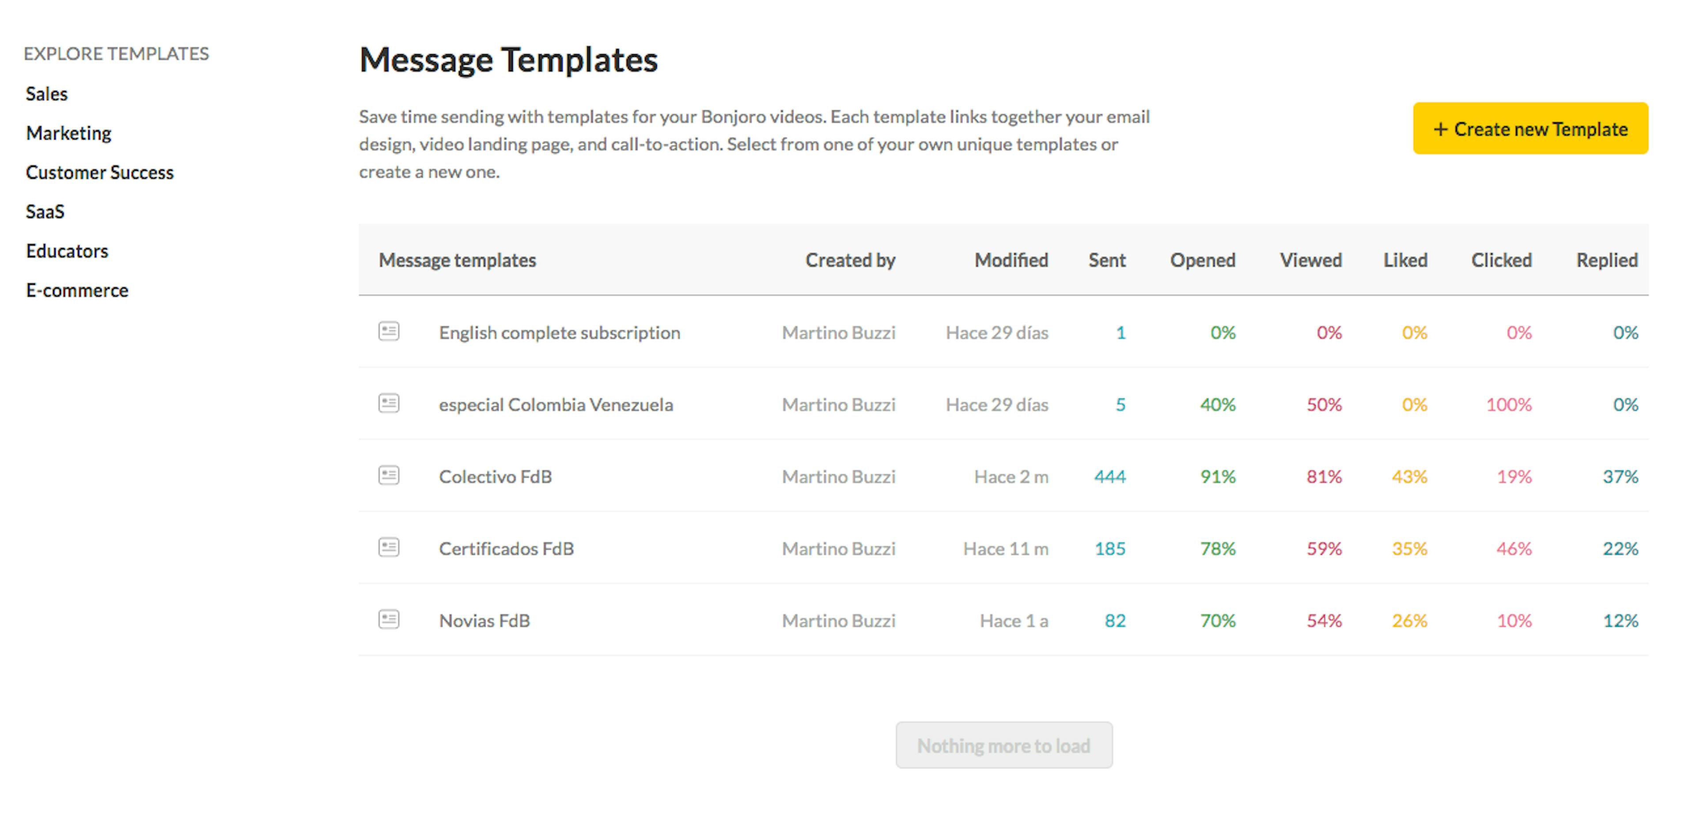Click 91% opened for Colectivo FdB
Screen dimensions: 1696x821
(1217, 477)
